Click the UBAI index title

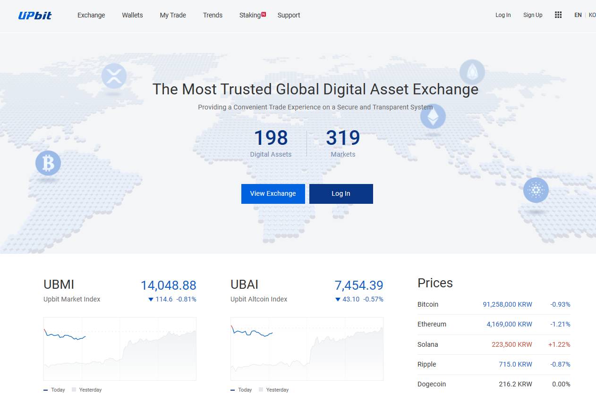pyautogui.click(x=244, y=284)
